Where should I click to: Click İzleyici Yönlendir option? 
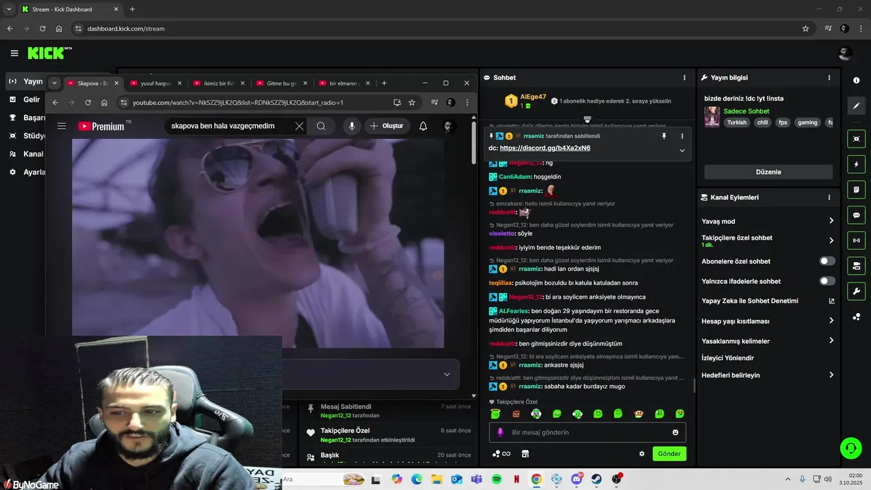(727, 358)
